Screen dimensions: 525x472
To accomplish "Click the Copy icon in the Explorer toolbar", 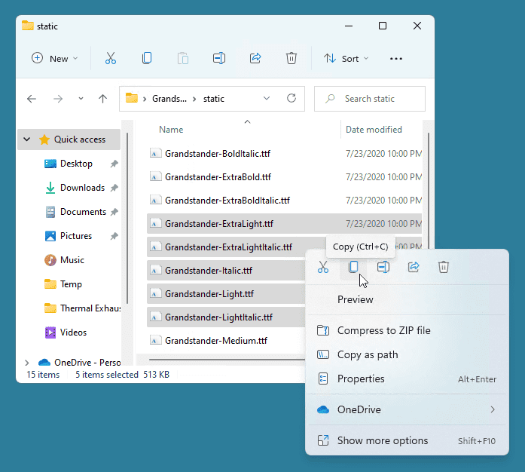I will tap(147, 58).
